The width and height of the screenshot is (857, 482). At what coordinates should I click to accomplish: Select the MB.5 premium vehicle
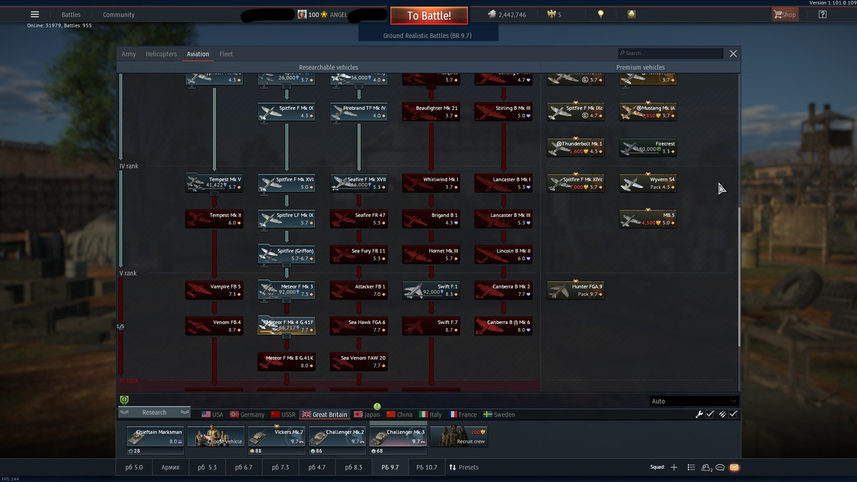pos(648,219)
